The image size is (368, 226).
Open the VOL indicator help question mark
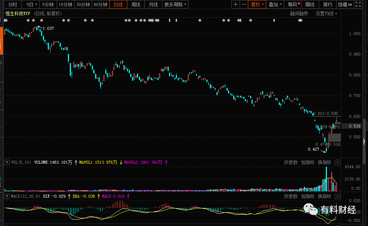point(7,162)
